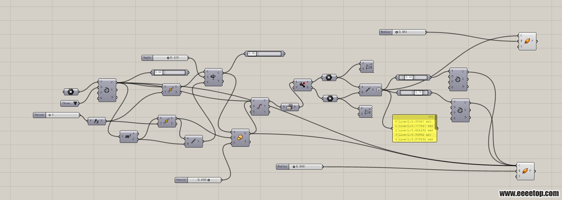Click the {0} path header in yellow panel
This screenshot has height=200, width=562.
[431, 117]
